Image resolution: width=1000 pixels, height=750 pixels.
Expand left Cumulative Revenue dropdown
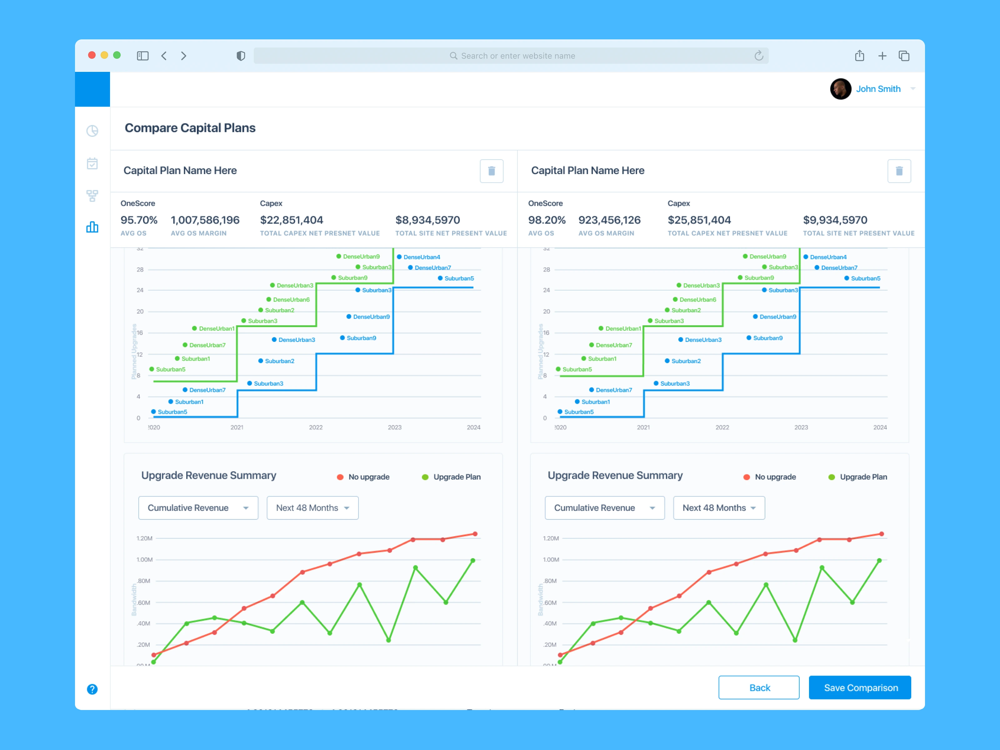point(198,508)
